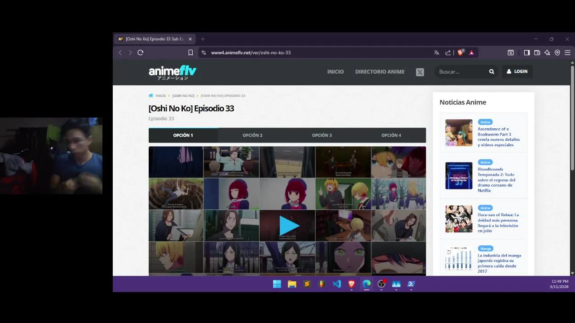Reload the page with the refresh icon
Viewport: 575px width, 323px height.
pos(140,52)
